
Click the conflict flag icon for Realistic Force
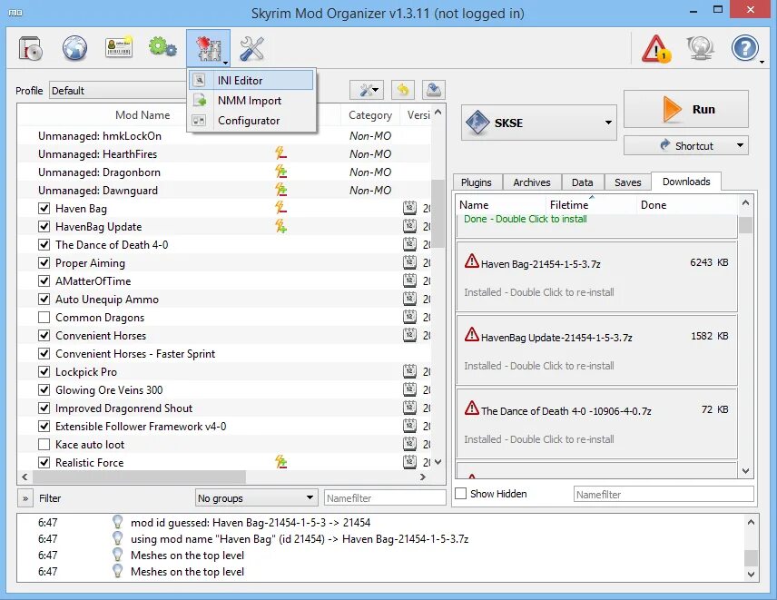click(x=281, y=462)
